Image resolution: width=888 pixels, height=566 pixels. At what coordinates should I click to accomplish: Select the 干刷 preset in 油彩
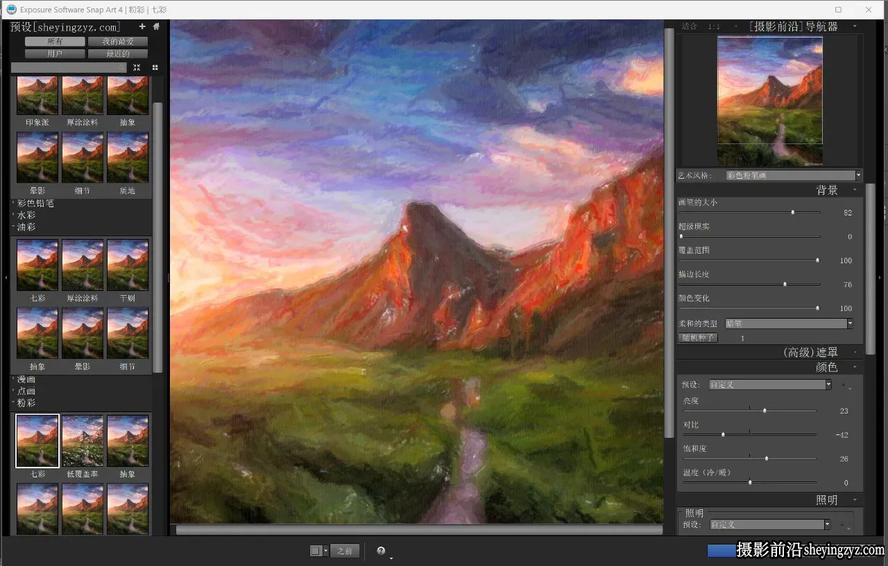(x=128, y=265)
